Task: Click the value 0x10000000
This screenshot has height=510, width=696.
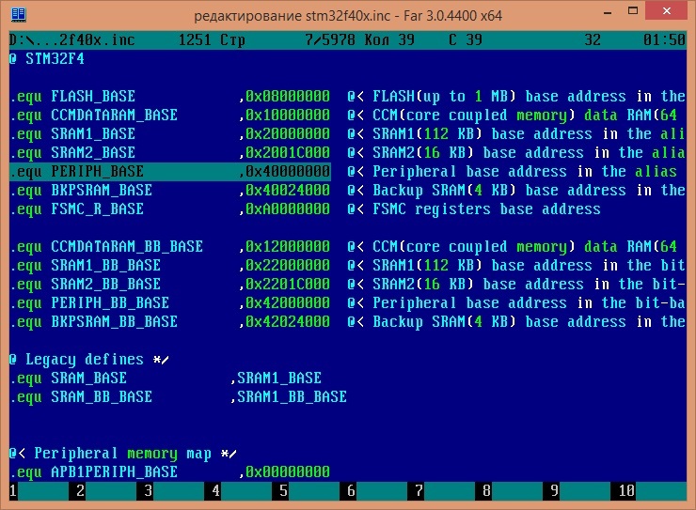Action: 288,116
